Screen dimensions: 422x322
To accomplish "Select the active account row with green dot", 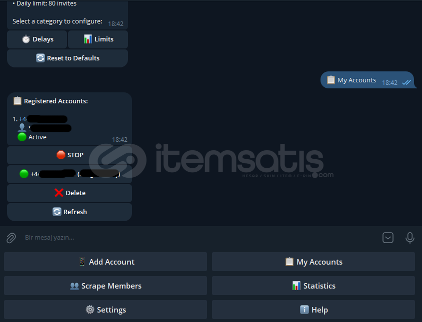I will tap(69, 174).
